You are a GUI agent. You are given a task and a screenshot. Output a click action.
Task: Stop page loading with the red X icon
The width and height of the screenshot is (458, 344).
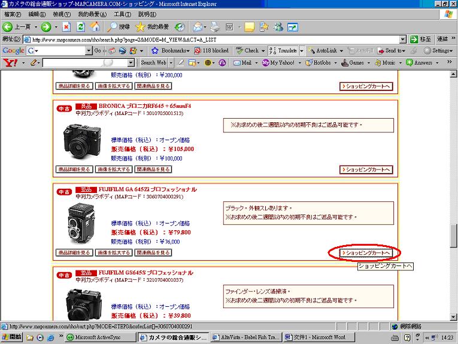pos(66,27)
